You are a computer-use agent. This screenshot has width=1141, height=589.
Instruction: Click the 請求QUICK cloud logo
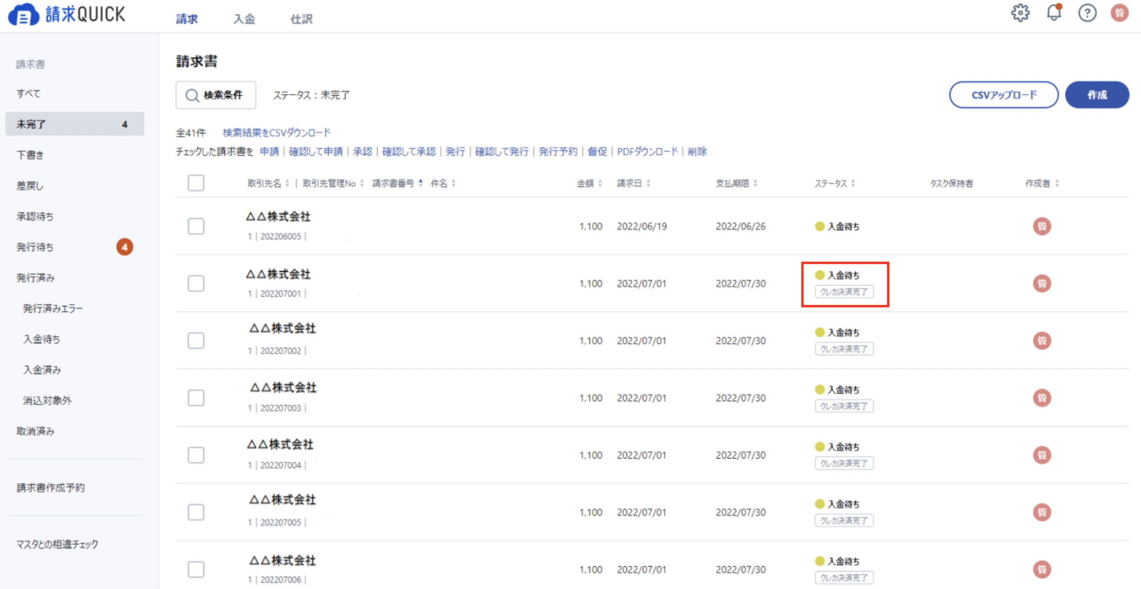coord(23,15)
